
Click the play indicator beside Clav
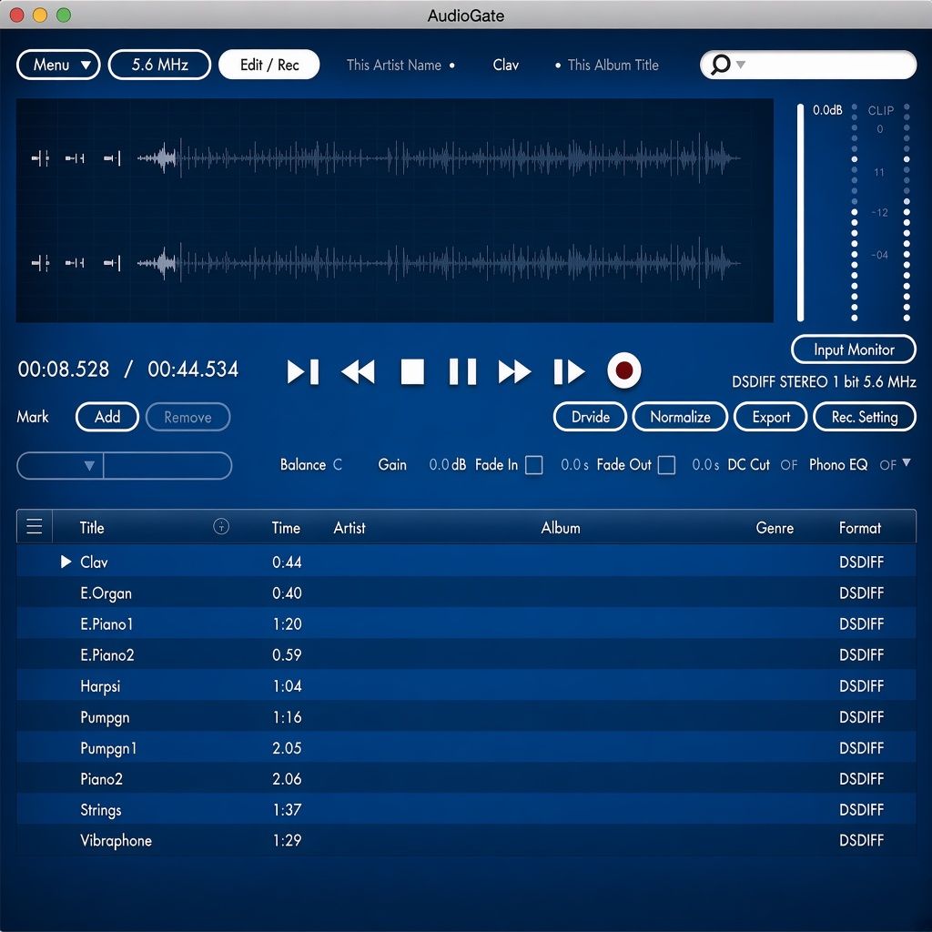(x=66, y=561)
